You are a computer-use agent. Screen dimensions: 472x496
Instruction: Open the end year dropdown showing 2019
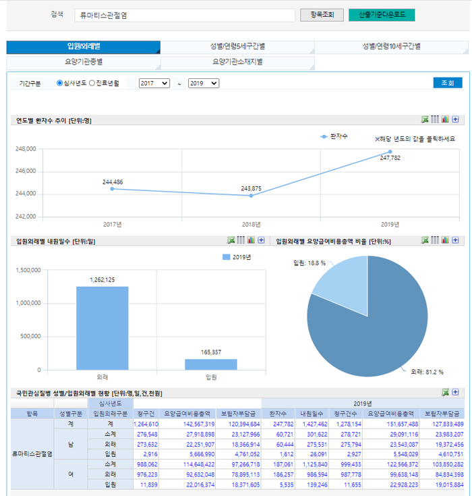coord(204,83)
